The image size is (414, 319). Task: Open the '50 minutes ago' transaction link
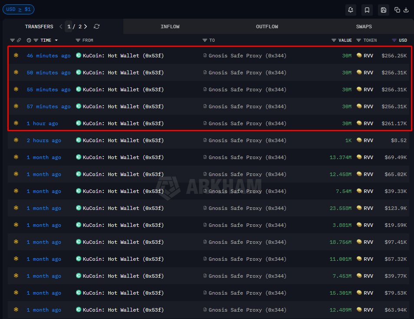pos(49,73)
